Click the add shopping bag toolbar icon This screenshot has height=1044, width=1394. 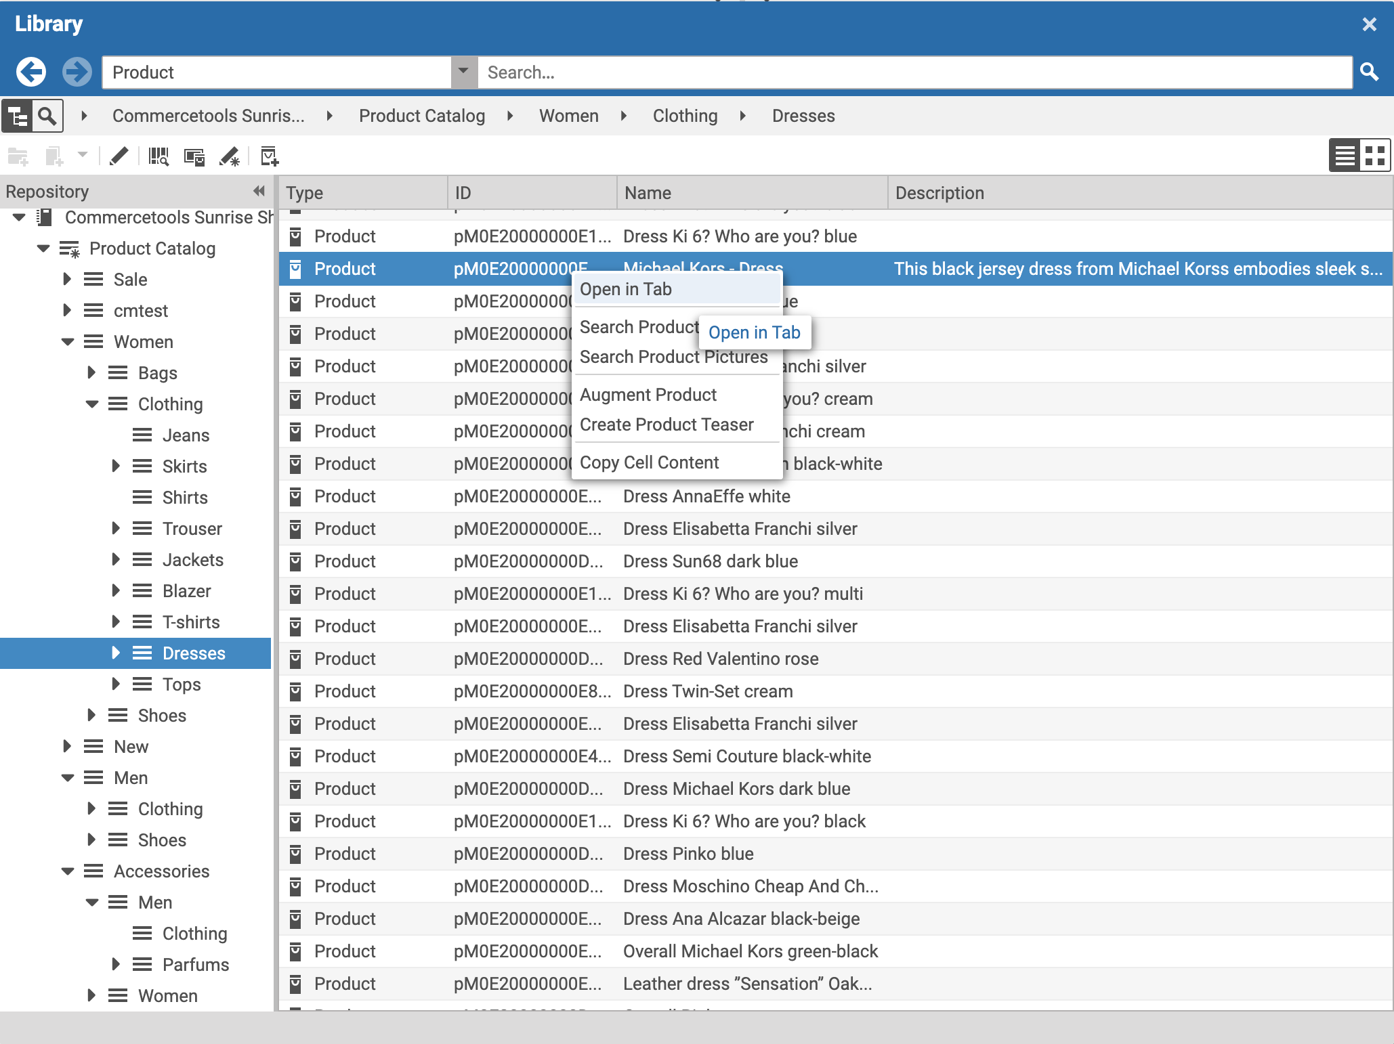point(269,156)
